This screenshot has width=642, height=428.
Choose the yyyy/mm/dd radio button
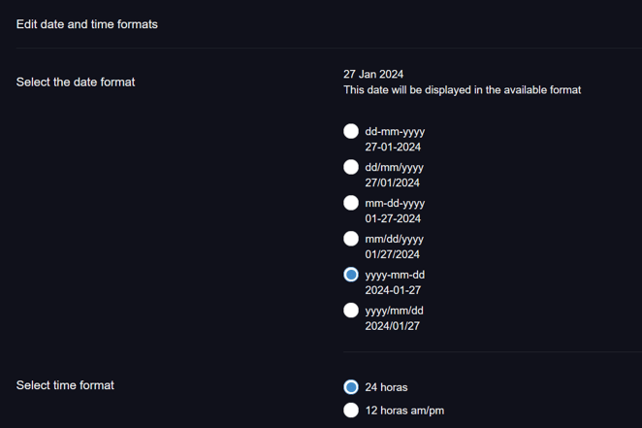coord(351,311)
